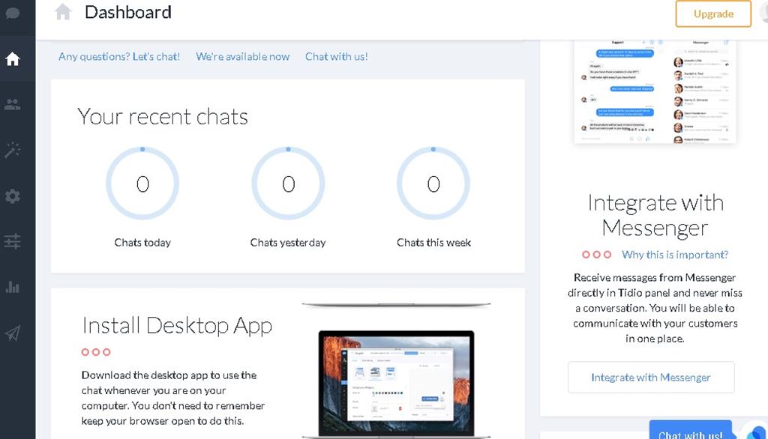Open the blue "Chat with us!" widget button
768x439 pixels.
[x=690, y=431]
